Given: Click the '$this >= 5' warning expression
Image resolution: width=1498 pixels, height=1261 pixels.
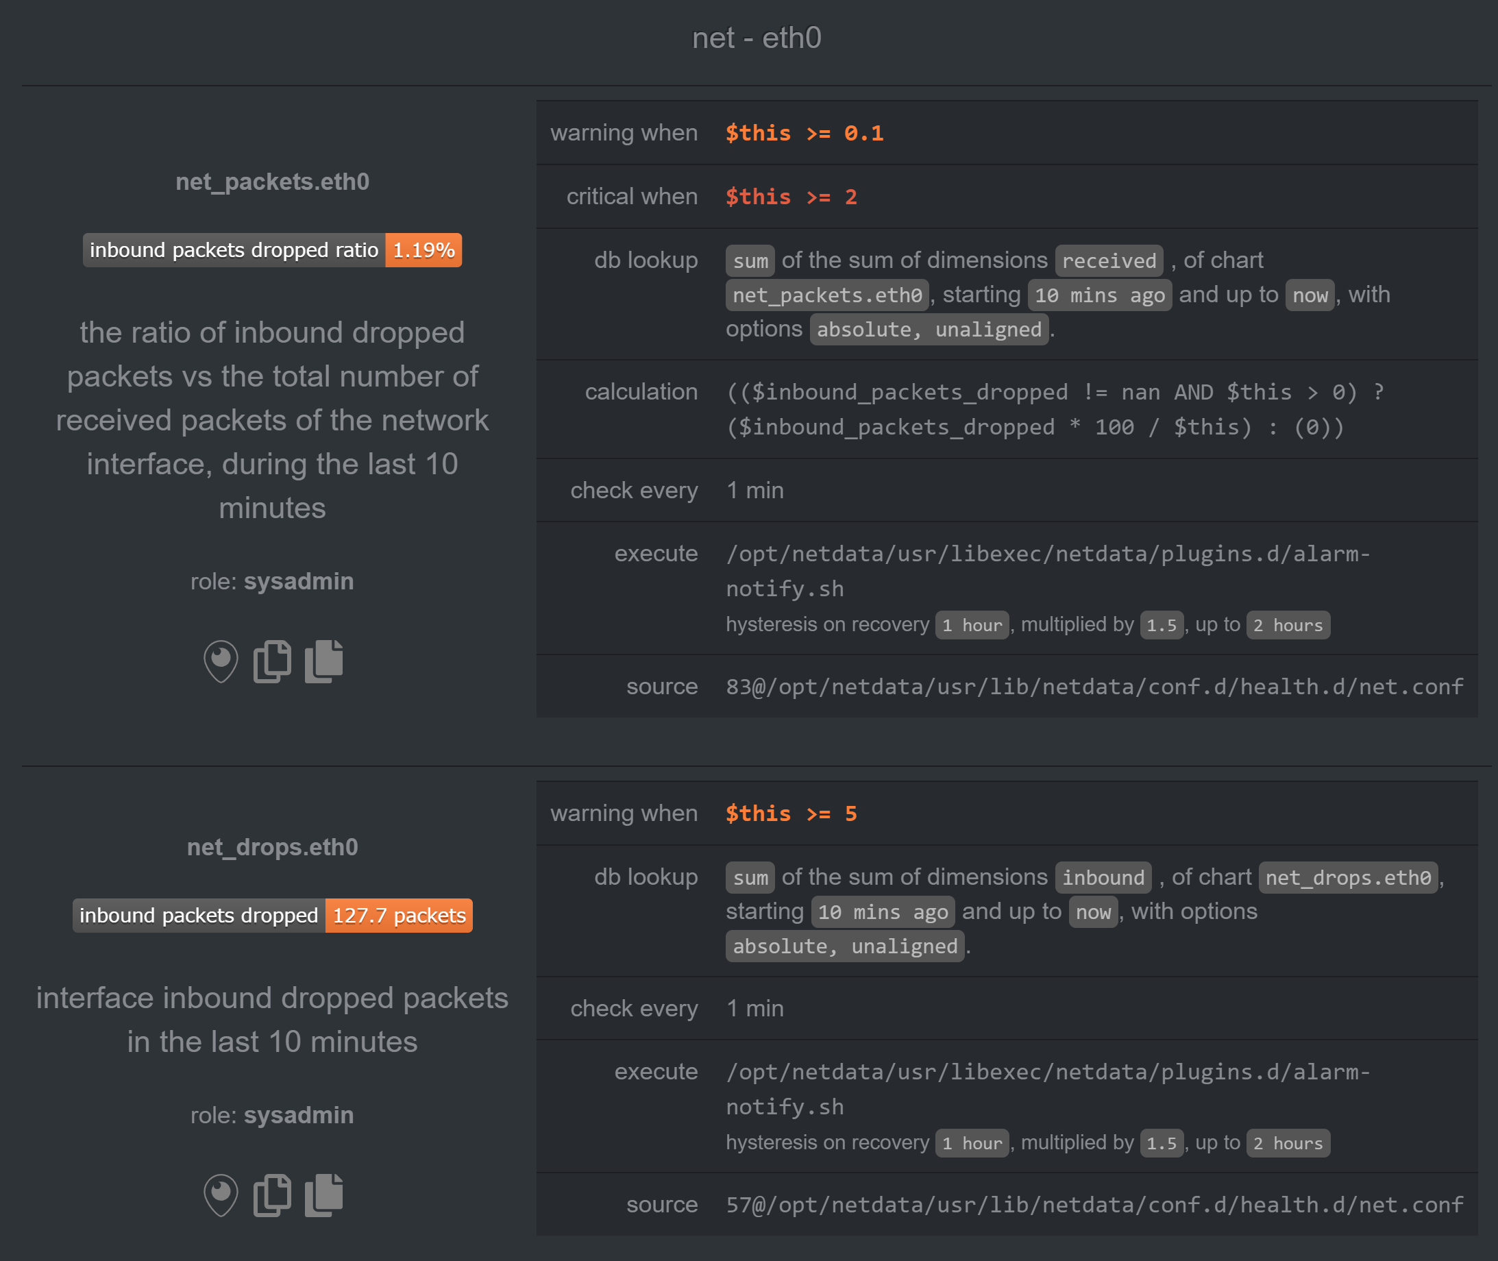Looking at the screenshot, I should [790, 813].
